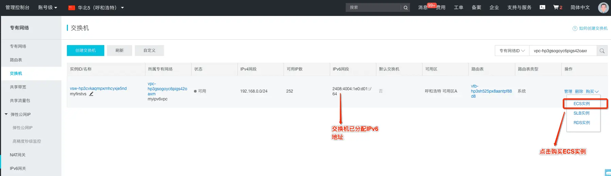Click the 路由表类型 column header
The width and height of the screenshot is (611, 176).
tap(528, 69)
